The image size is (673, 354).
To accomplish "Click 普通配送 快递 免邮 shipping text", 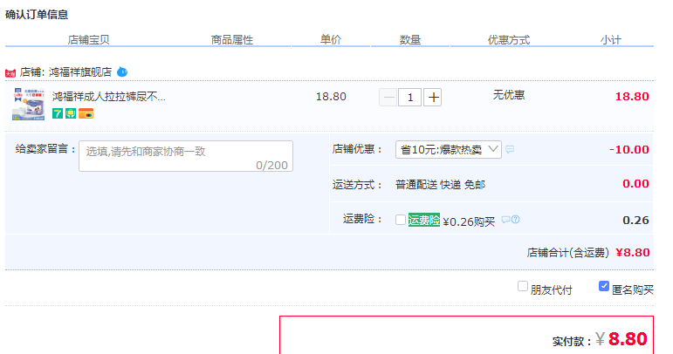I will click(x=440, y=185).
